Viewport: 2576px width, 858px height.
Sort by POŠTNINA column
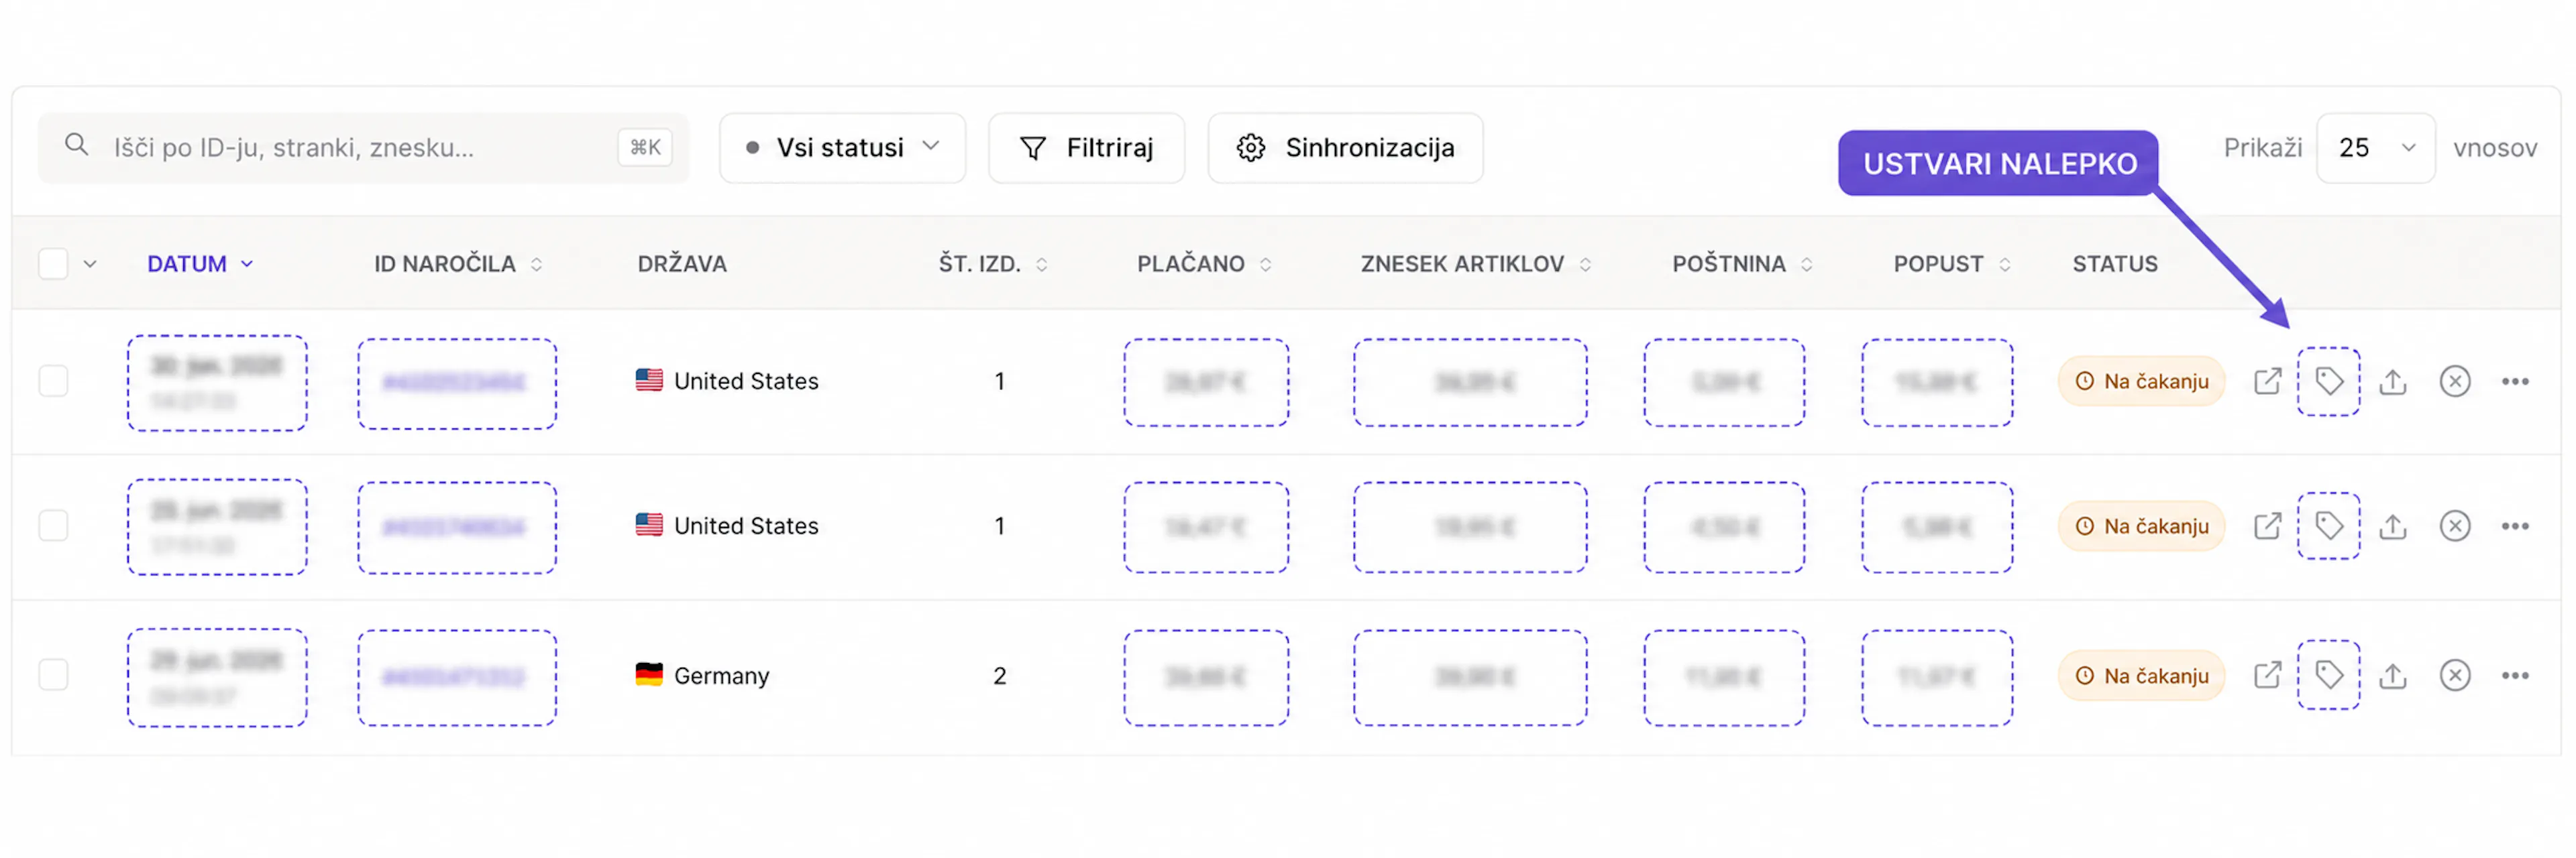click(1742, 263)
